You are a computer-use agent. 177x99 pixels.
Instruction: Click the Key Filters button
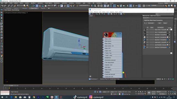[x=163, y=94]
